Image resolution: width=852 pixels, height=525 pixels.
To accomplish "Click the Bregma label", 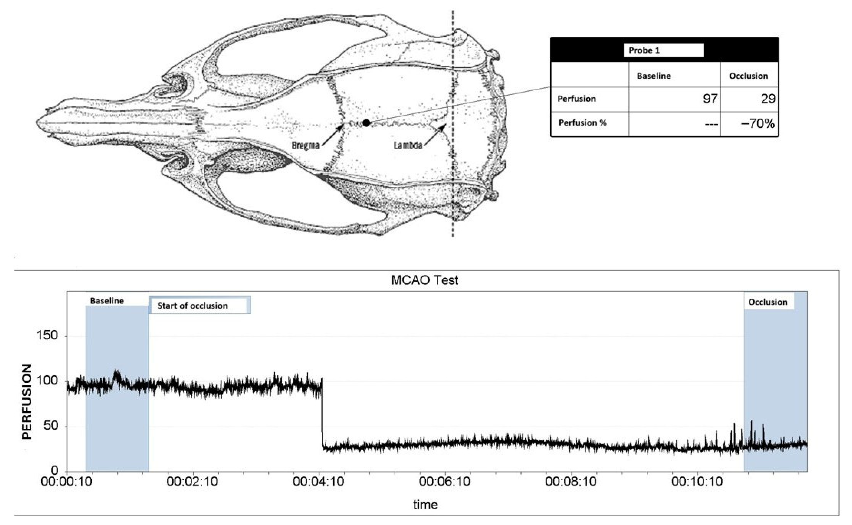I will (x=305, y=146).
